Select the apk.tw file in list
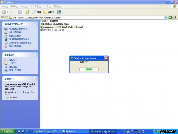Viewport: 178px width, 134px height. (x=50, y=21)
